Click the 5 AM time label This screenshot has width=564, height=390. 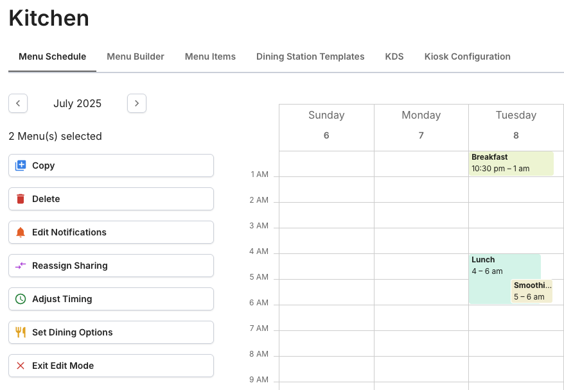(259, 277)
